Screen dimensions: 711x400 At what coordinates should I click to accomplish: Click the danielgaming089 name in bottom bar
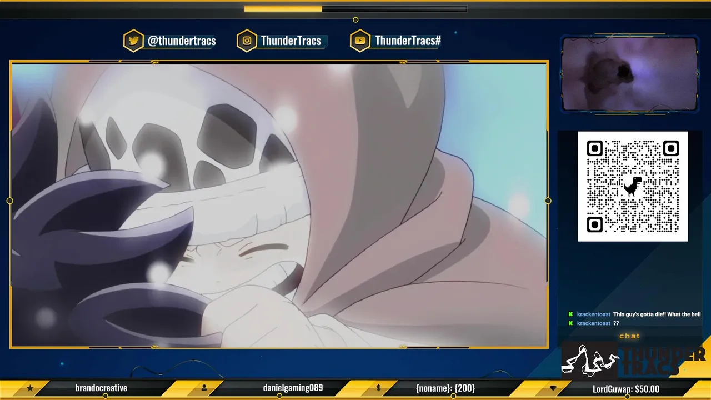[x=293, y=388]
